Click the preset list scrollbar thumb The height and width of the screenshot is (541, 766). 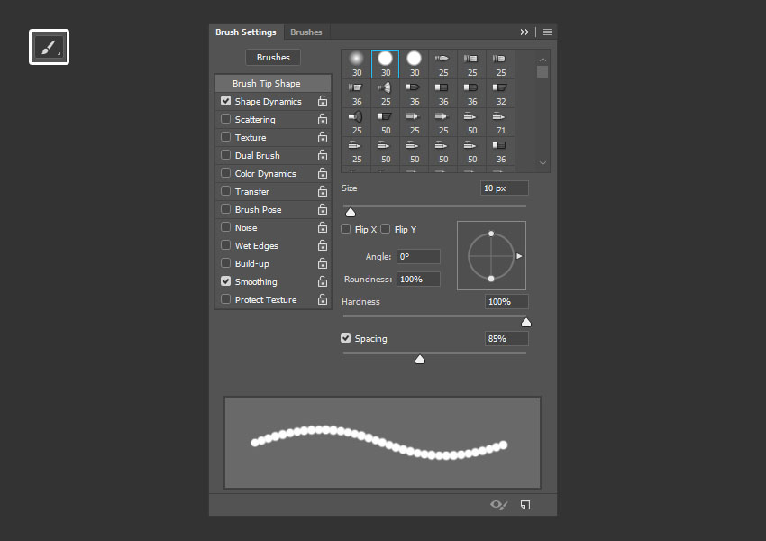point(543,72)
